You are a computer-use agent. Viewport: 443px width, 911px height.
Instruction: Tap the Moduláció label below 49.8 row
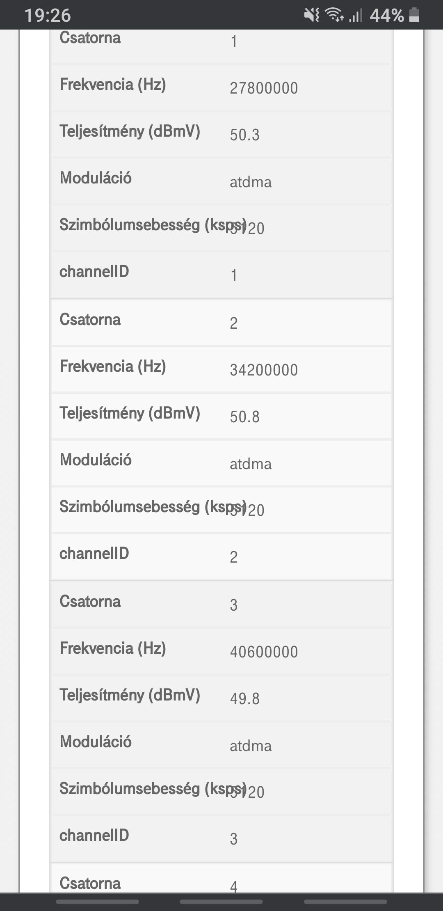(x=96, y=742)
